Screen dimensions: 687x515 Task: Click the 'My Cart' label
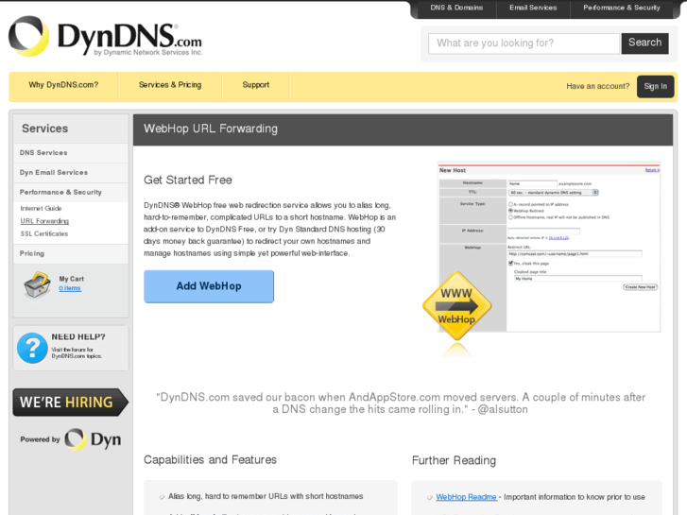click(72, 279)
